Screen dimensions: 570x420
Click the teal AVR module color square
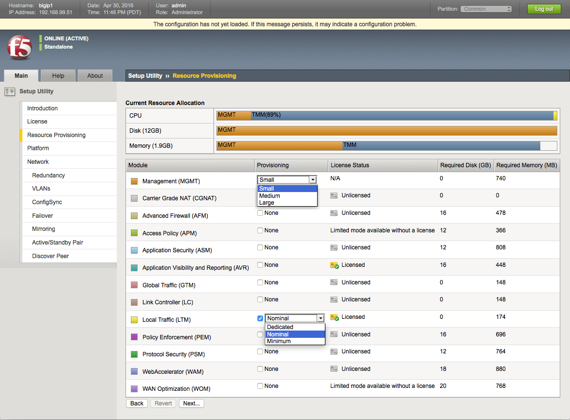tap(134, 268)
